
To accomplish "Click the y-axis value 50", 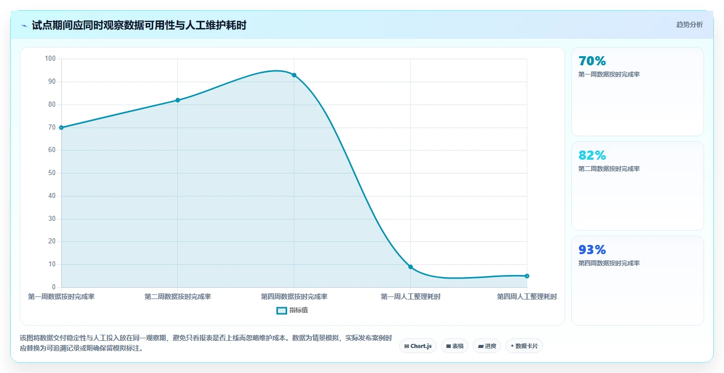I will click(x=52, y=173).
